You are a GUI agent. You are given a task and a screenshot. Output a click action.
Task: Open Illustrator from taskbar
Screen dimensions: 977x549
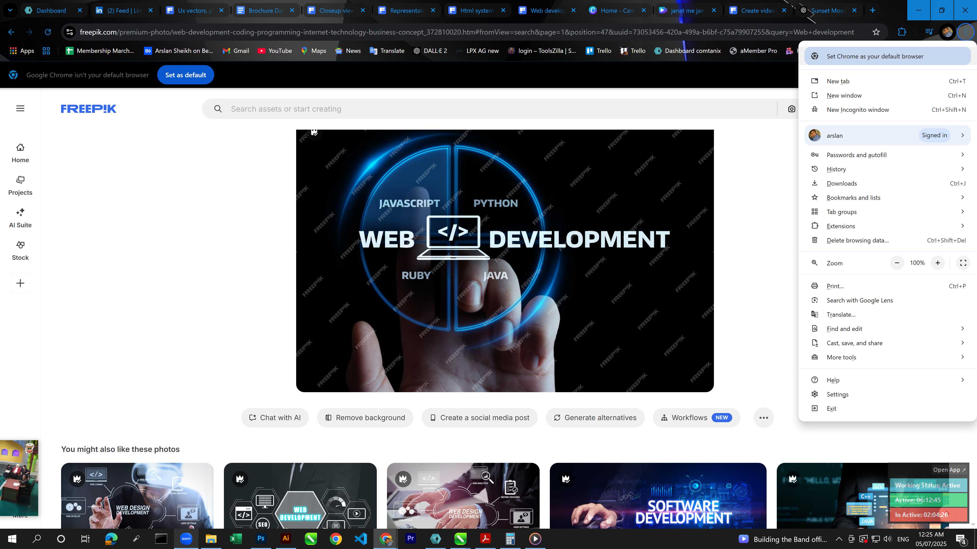285,538
